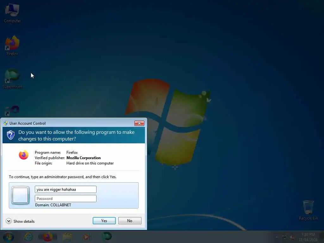Screen dimensions: 324x243
Task: Click the blue question shield icon
Action: point(11,135)
